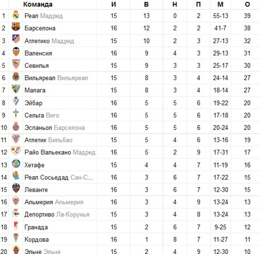Viewport: 260px width, 254px height.
Task: Click the Málaga club crest
Action: click(x=16, y=89)
